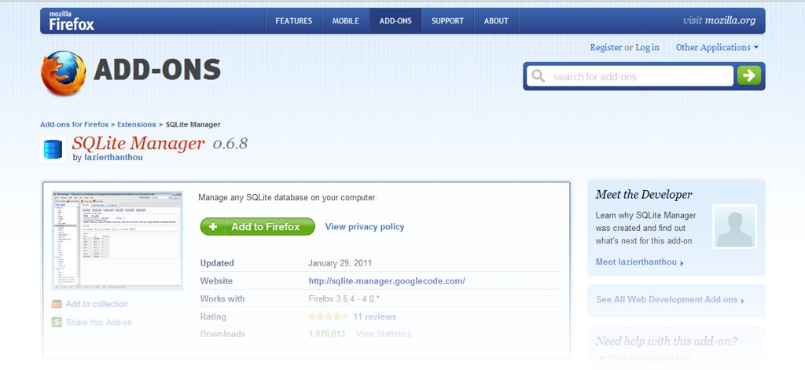
Task: Click the developer avatar placeholder image
Action: pos(735,226)
